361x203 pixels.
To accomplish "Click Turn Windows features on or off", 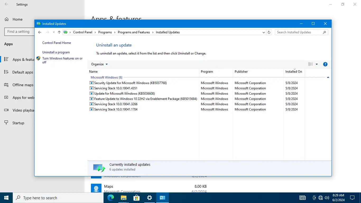I will point(62,60).
